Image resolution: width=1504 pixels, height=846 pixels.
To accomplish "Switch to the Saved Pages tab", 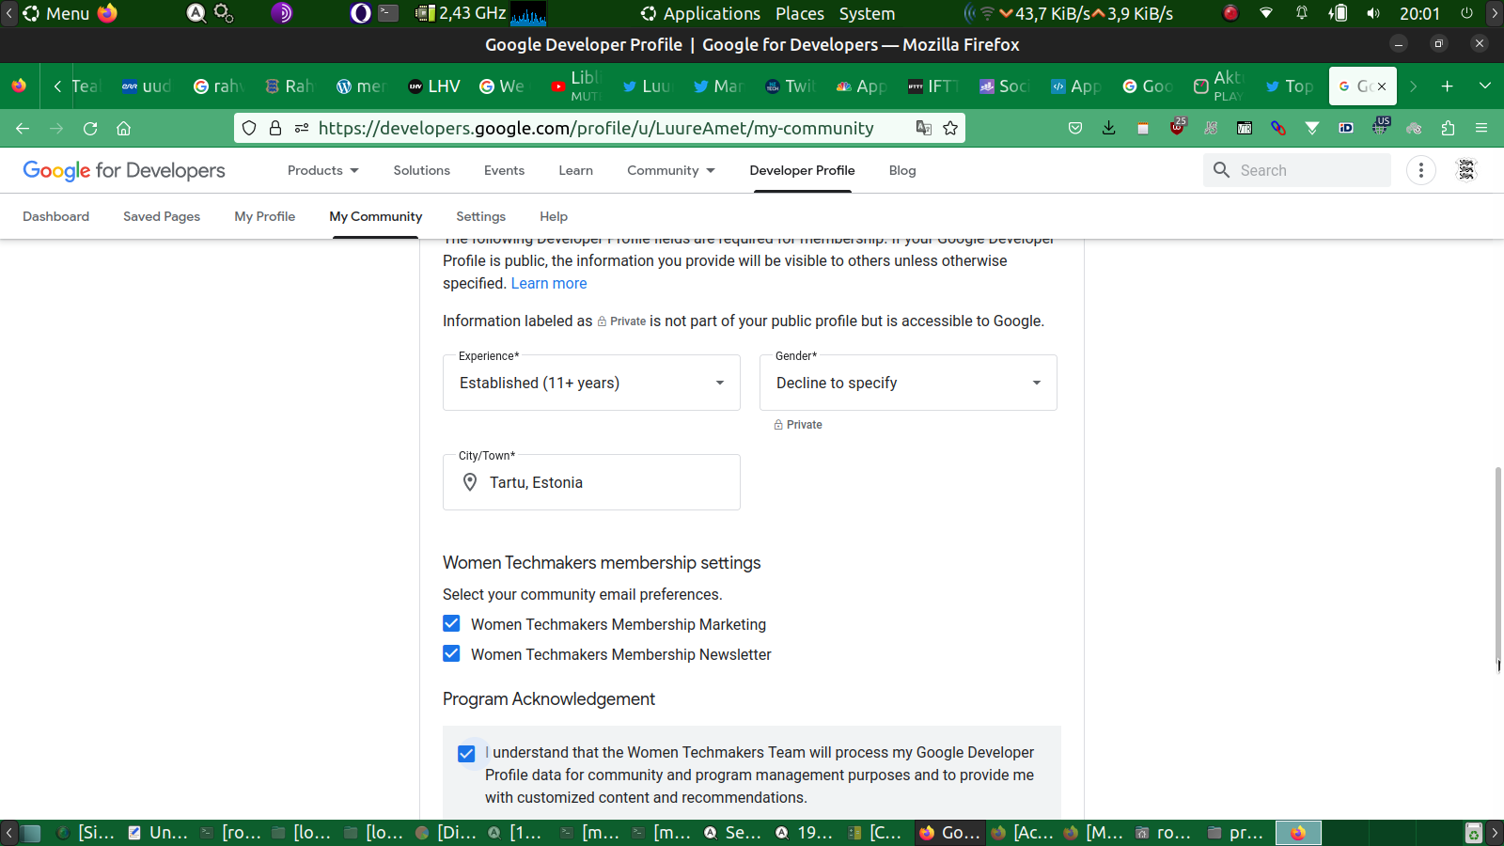I will [x=162, y=216].
